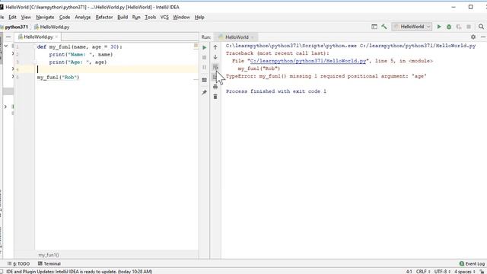Go down the stack trace arrow
This screenshot has width=487, height=274.
(x=215, y=57)
